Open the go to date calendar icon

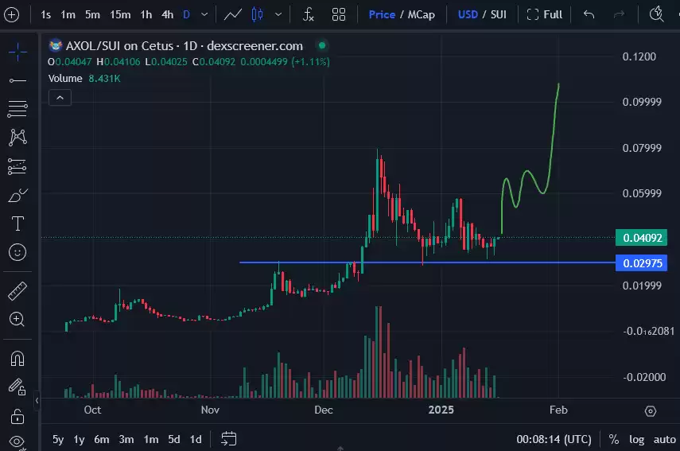[228, 439]
